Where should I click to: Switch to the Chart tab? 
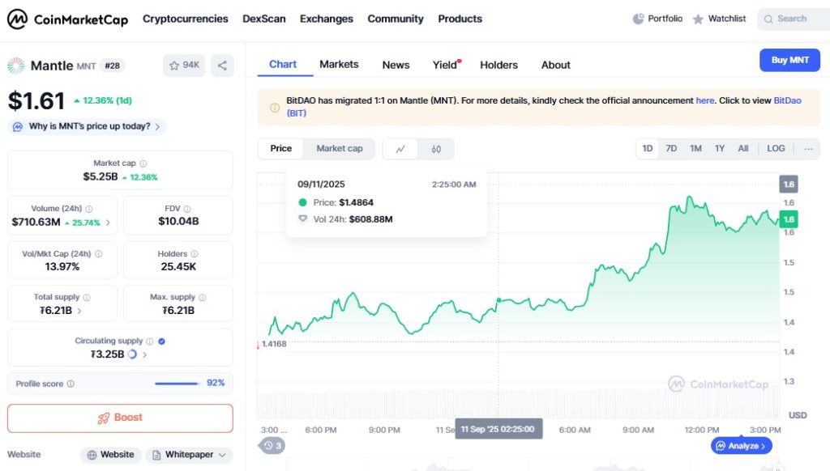(x=283, y=65)
